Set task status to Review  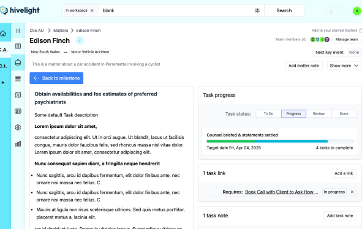click(319, 114)
